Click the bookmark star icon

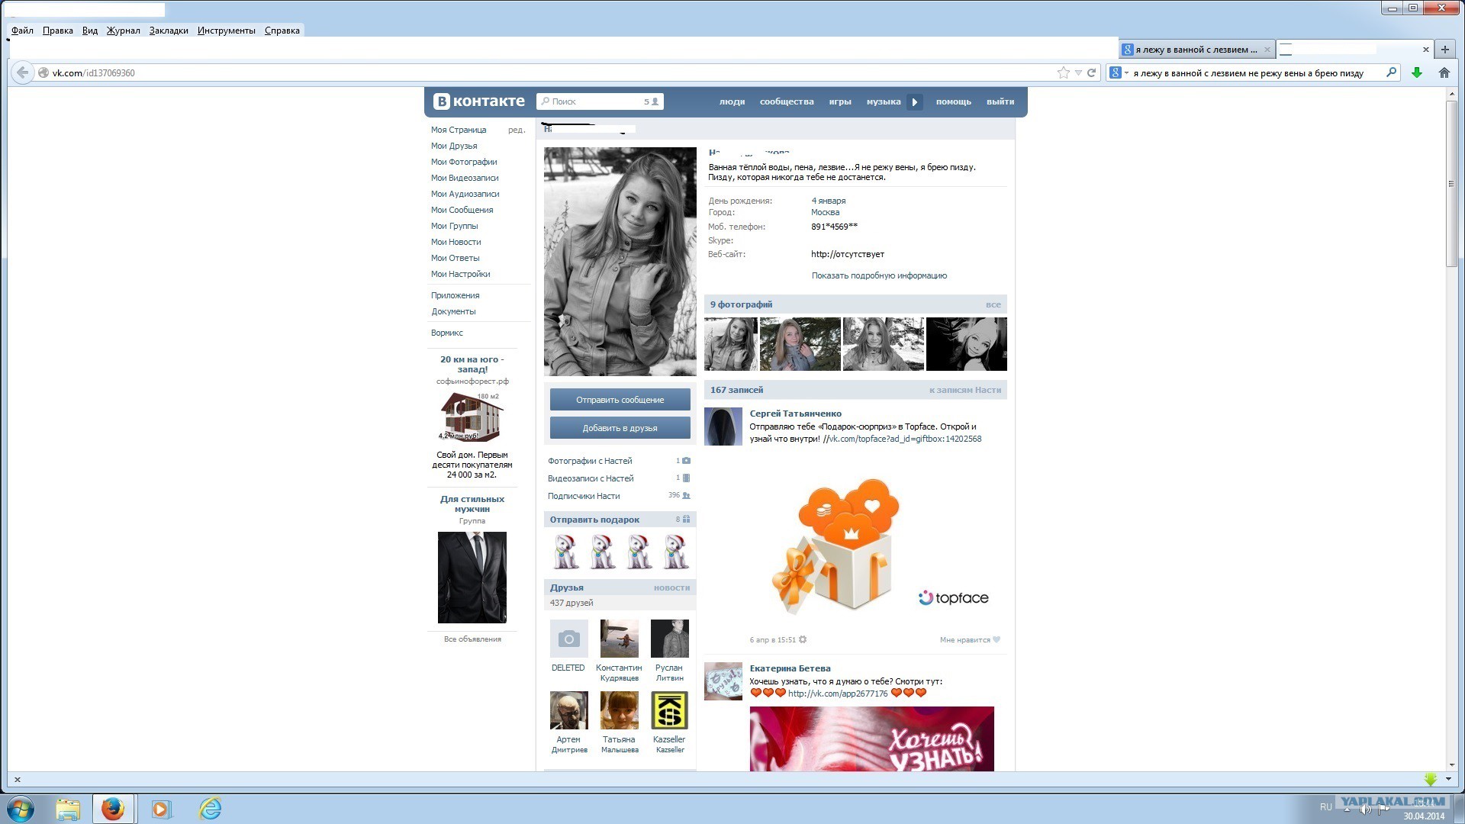[x=1063, y=72]
